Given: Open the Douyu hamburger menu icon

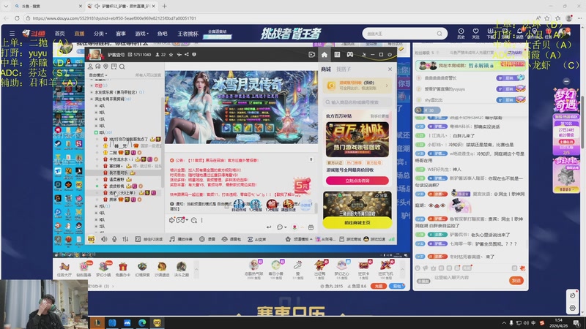Looking at the screenshot, I should pyautogui.click(x=12, y=34).
